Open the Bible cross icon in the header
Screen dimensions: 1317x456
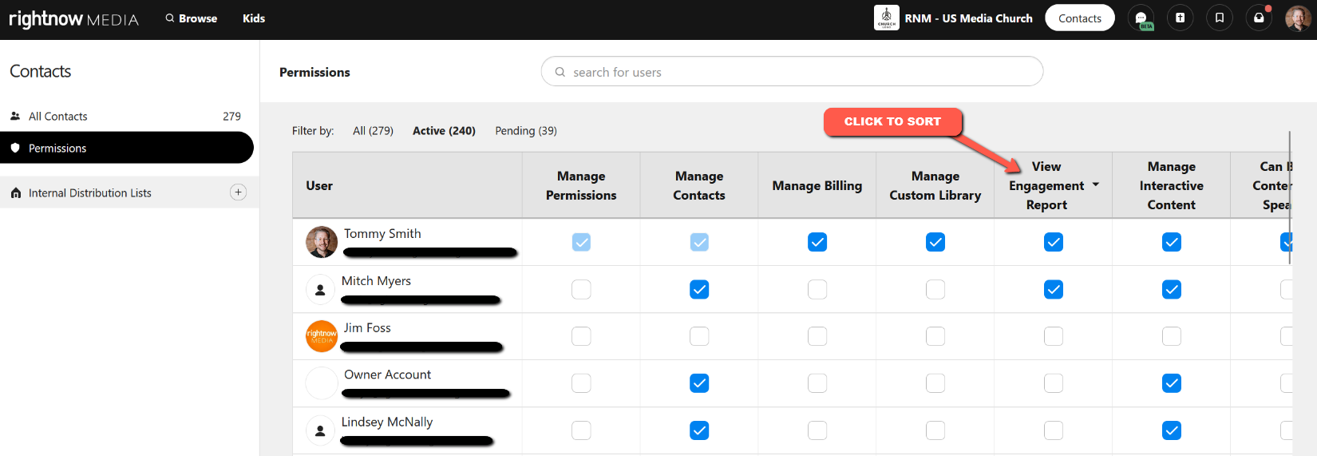pos(1180,18)
